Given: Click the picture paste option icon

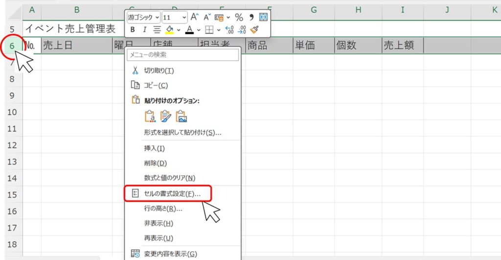Looking at the screenshot, I should coord(182,116).
